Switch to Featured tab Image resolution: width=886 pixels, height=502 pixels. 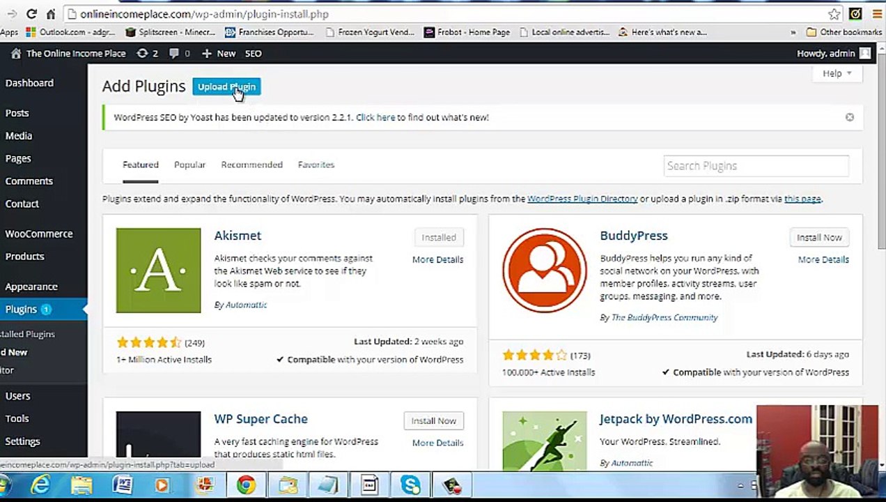click(x=141, y=165)
